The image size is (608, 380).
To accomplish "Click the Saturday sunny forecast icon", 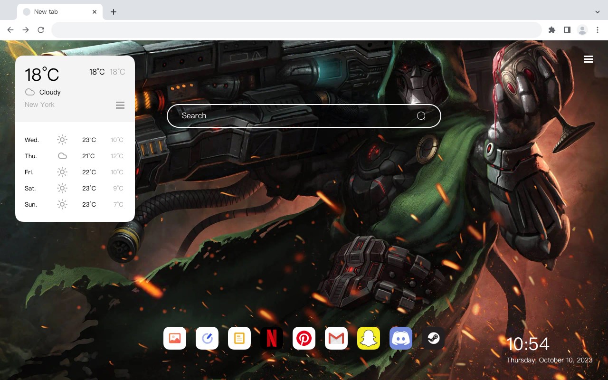I will pyautogui.click(x=62, y=188).
